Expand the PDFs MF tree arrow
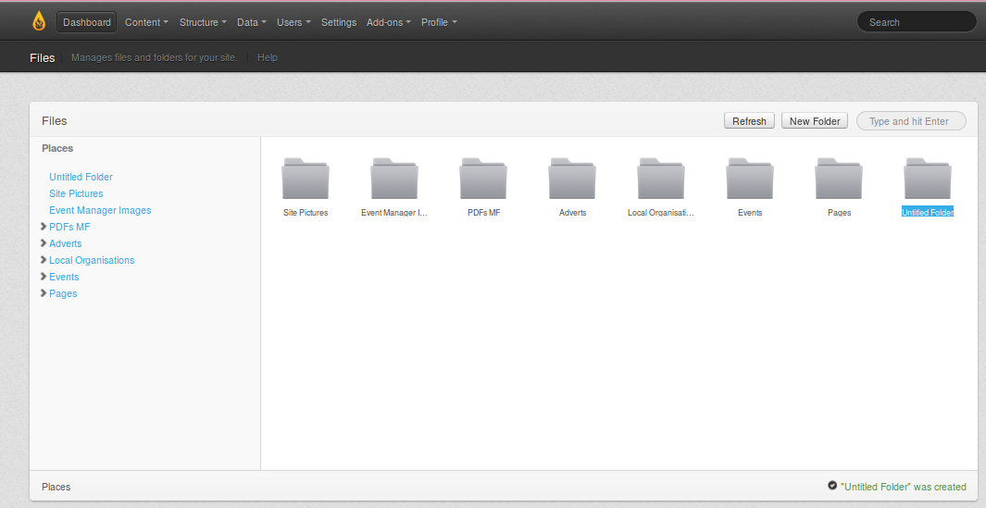Screen dimensions: 986x508 pos(44,227)
